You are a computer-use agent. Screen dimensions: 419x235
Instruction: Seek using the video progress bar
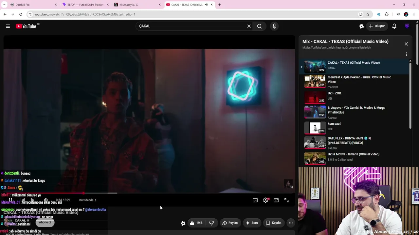tap(149, 193)
